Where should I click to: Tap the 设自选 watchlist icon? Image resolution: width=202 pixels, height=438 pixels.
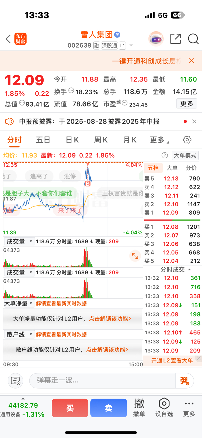[x=164, y=407]
